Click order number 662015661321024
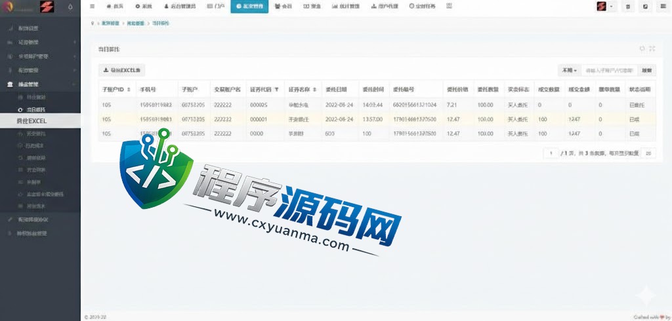Image resolution: width=672 pixels, height=321 pixels. click(415, 105)
